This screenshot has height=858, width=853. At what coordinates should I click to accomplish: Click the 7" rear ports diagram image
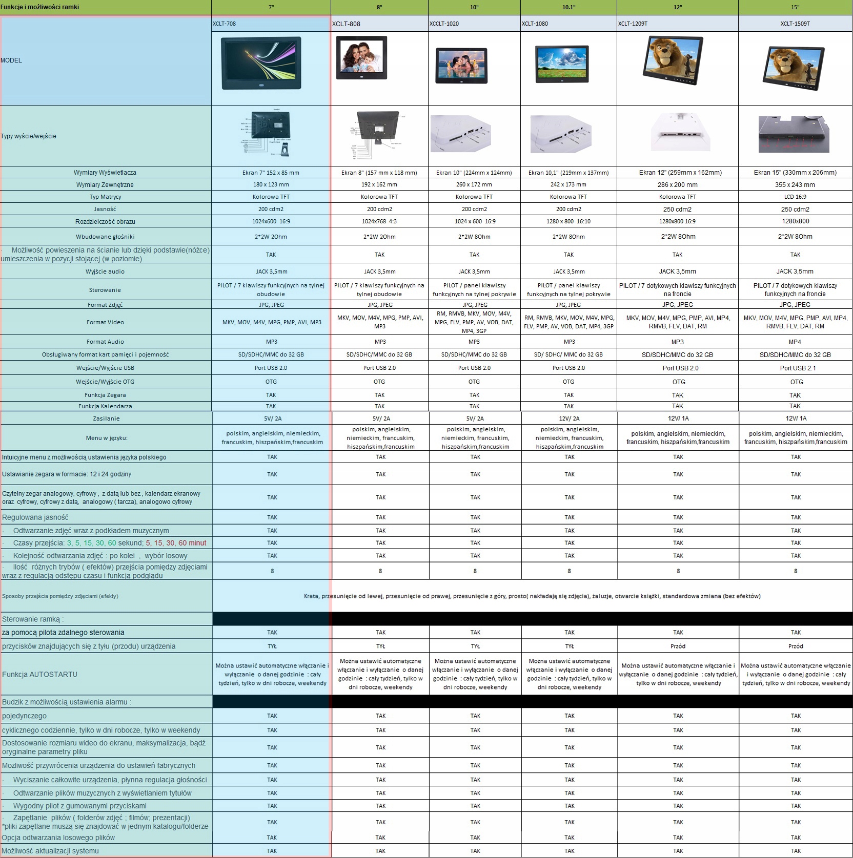267,135
